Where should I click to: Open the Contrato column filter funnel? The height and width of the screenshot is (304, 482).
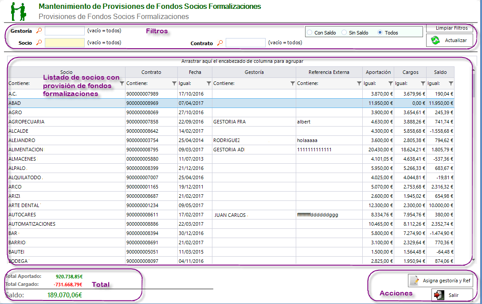(174, 84)
